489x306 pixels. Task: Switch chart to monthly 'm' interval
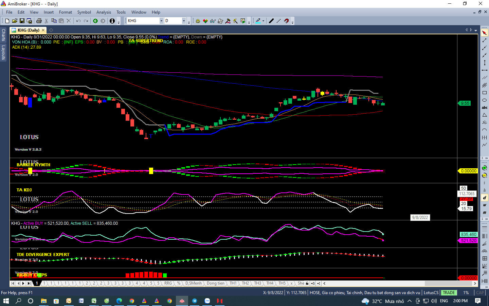tap(485, 213)
